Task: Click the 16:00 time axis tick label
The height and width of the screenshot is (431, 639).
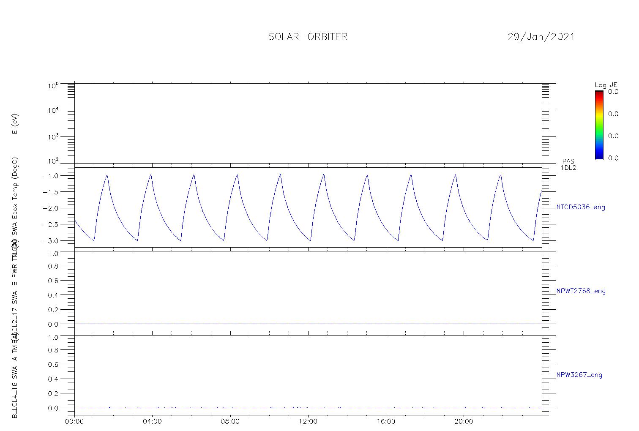Action: click(x=386, y=422)
